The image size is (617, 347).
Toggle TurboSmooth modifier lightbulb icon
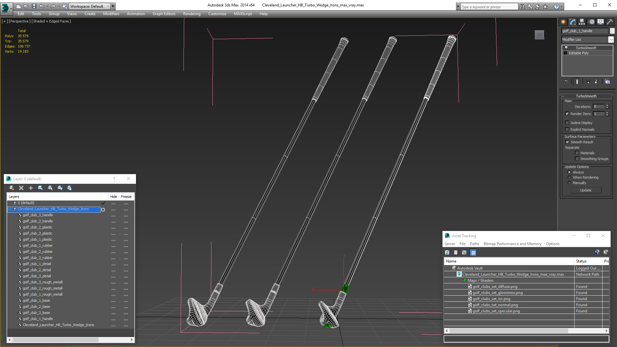(x=566, y=48)
